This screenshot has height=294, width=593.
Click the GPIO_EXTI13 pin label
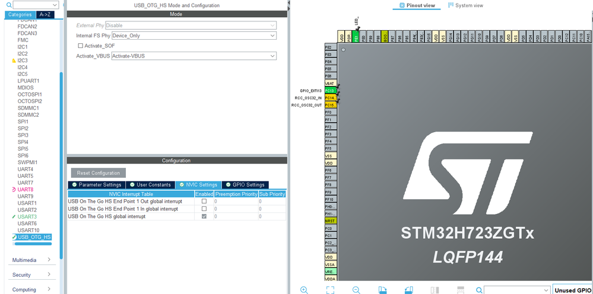click(310, 91)
